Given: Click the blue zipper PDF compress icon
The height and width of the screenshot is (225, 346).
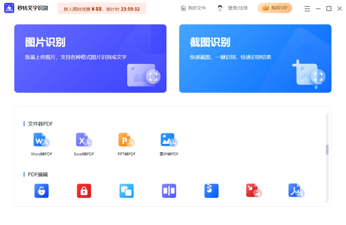Looking at the screenshot, I should coord(211,191).
